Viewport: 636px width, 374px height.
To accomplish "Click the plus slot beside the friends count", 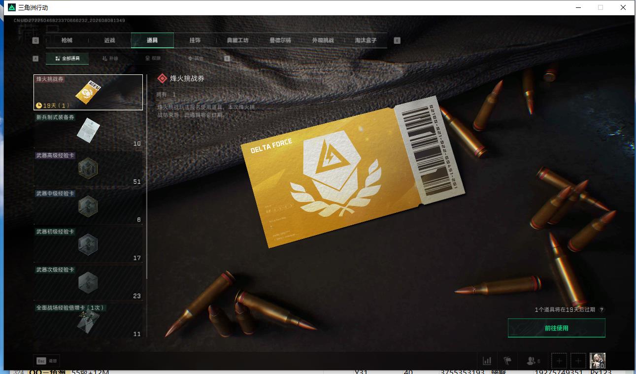I will [559, 361].
